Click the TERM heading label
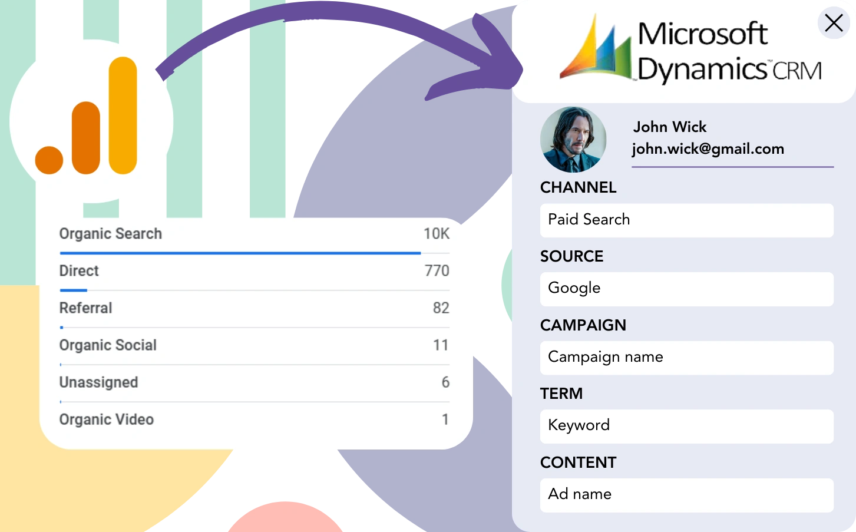856x532 pixels. pyautogui.click(x=561, y=394)
